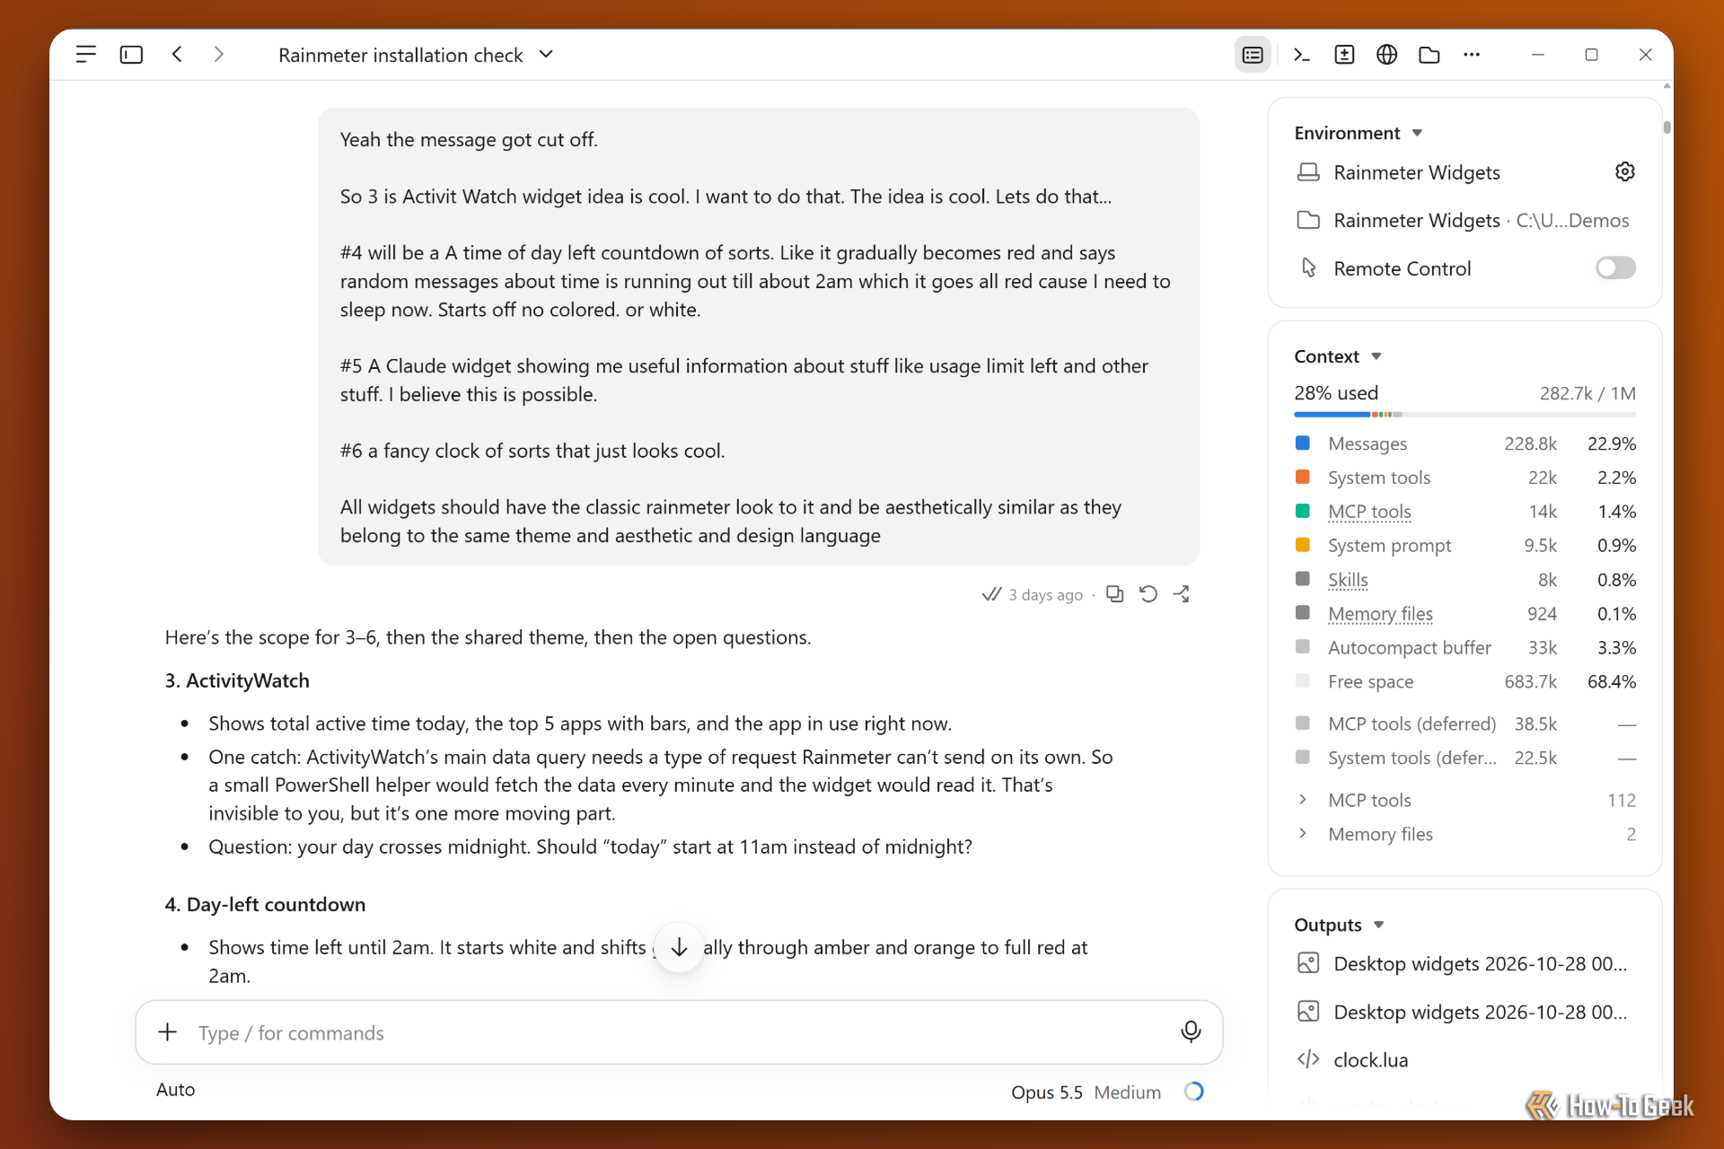Toggle the details panel icon in toolbar
Viewport: 1724px width, 1149px height.
point(1253,55)
